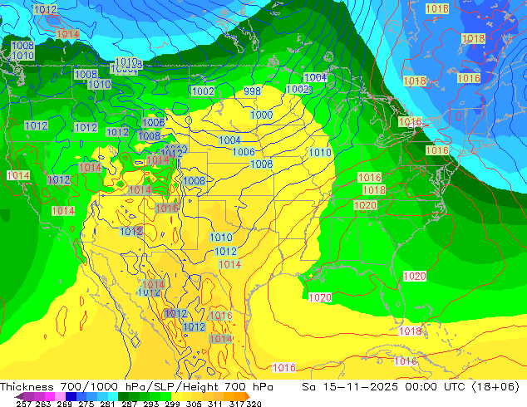The width and height of the screenshot is (527, 407).
Task: Click the legend value 275
Action: tap(86, 404)
